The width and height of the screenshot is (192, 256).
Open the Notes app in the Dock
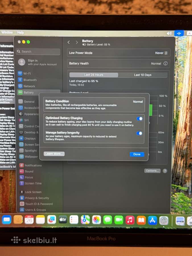40,220
